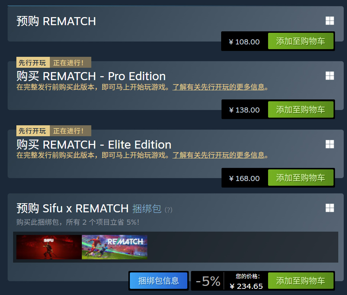Click Windows icon in 预购 REMATCH box

pyautogui.click(x=330, y=21)
